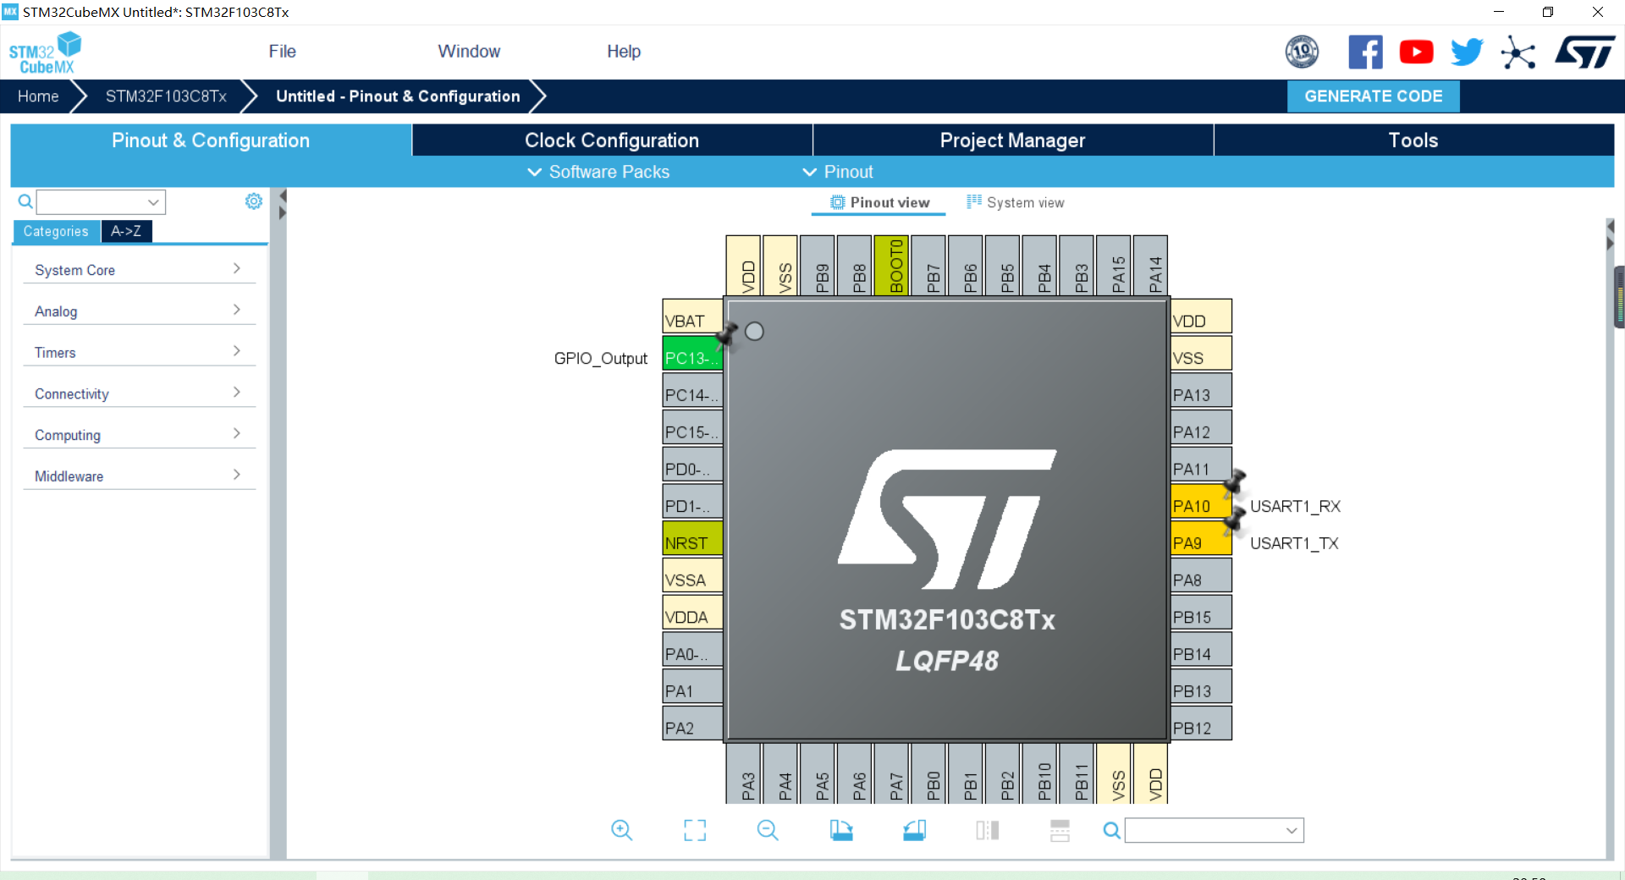Open the ST YouTube channel icon
The width and height of the screenshot is (1625, 880).
(1416, 52)
